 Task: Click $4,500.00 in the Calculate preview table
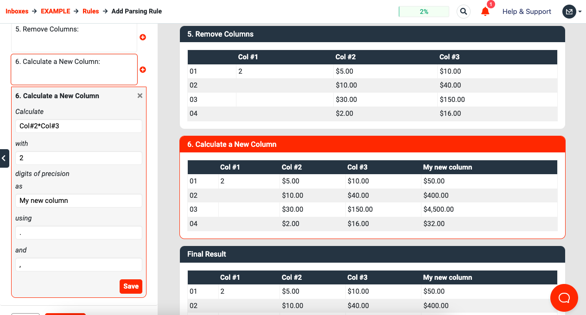pos(439,209)
